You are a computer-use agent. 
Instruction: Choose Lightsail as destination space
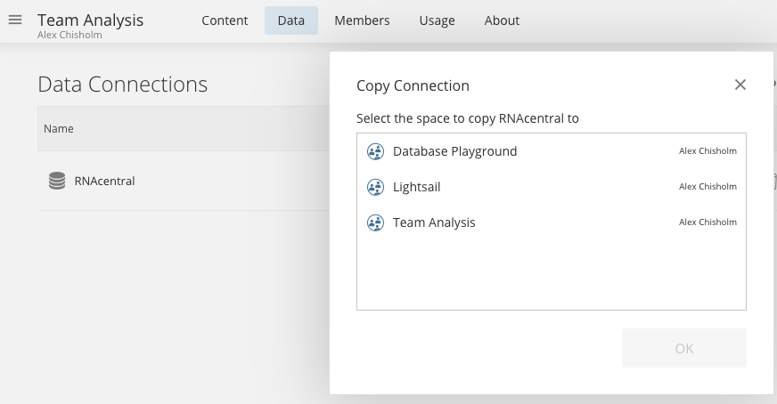[551, 187]
